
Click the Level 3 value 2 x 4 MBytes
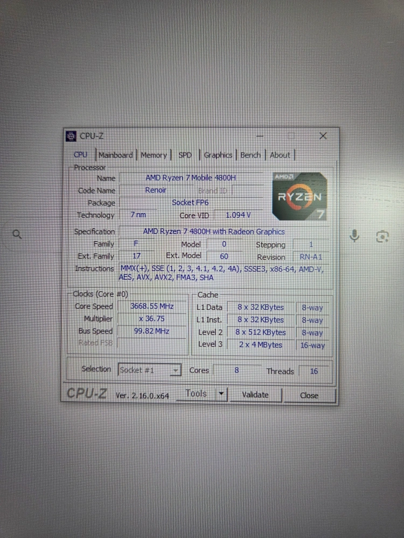pyautogui.click(x=261, y=345)
